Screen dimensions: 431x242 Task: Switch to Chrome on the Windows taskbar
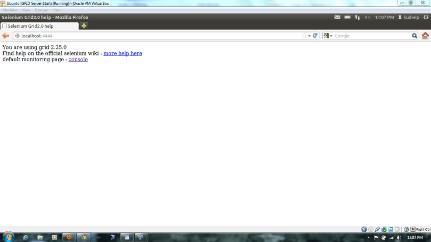coord(83,237)
